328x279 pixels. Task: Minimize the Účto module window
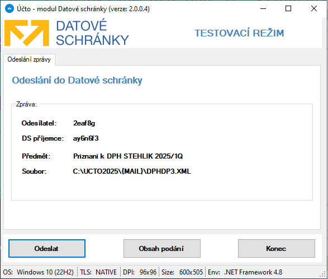tap(263, 8)
